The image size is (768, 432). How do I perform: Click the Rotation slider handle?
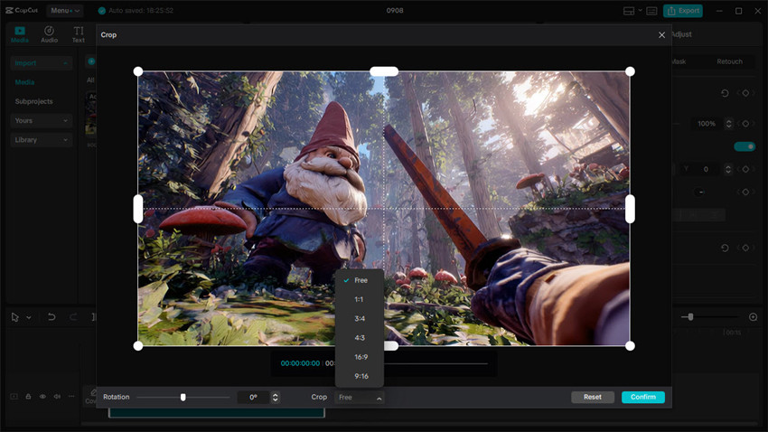[x=183, y=398]
